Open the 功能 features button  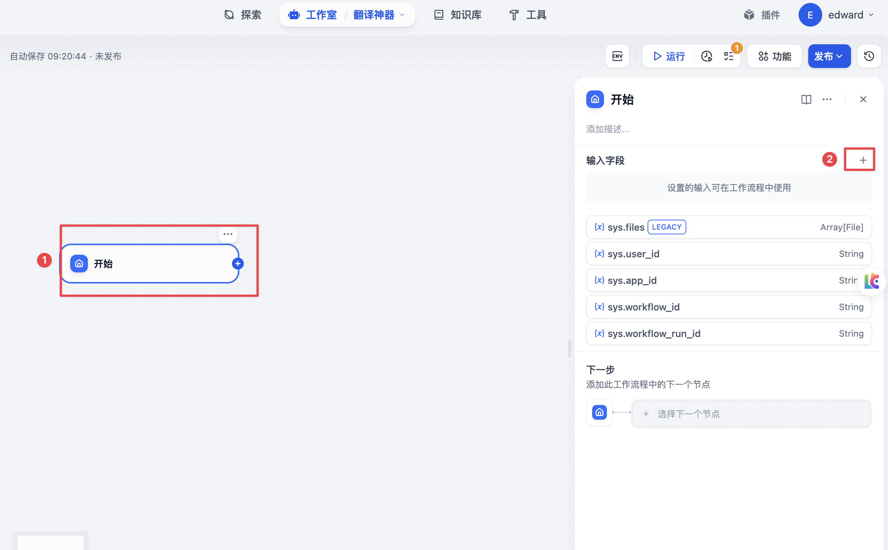pos(774,56)
